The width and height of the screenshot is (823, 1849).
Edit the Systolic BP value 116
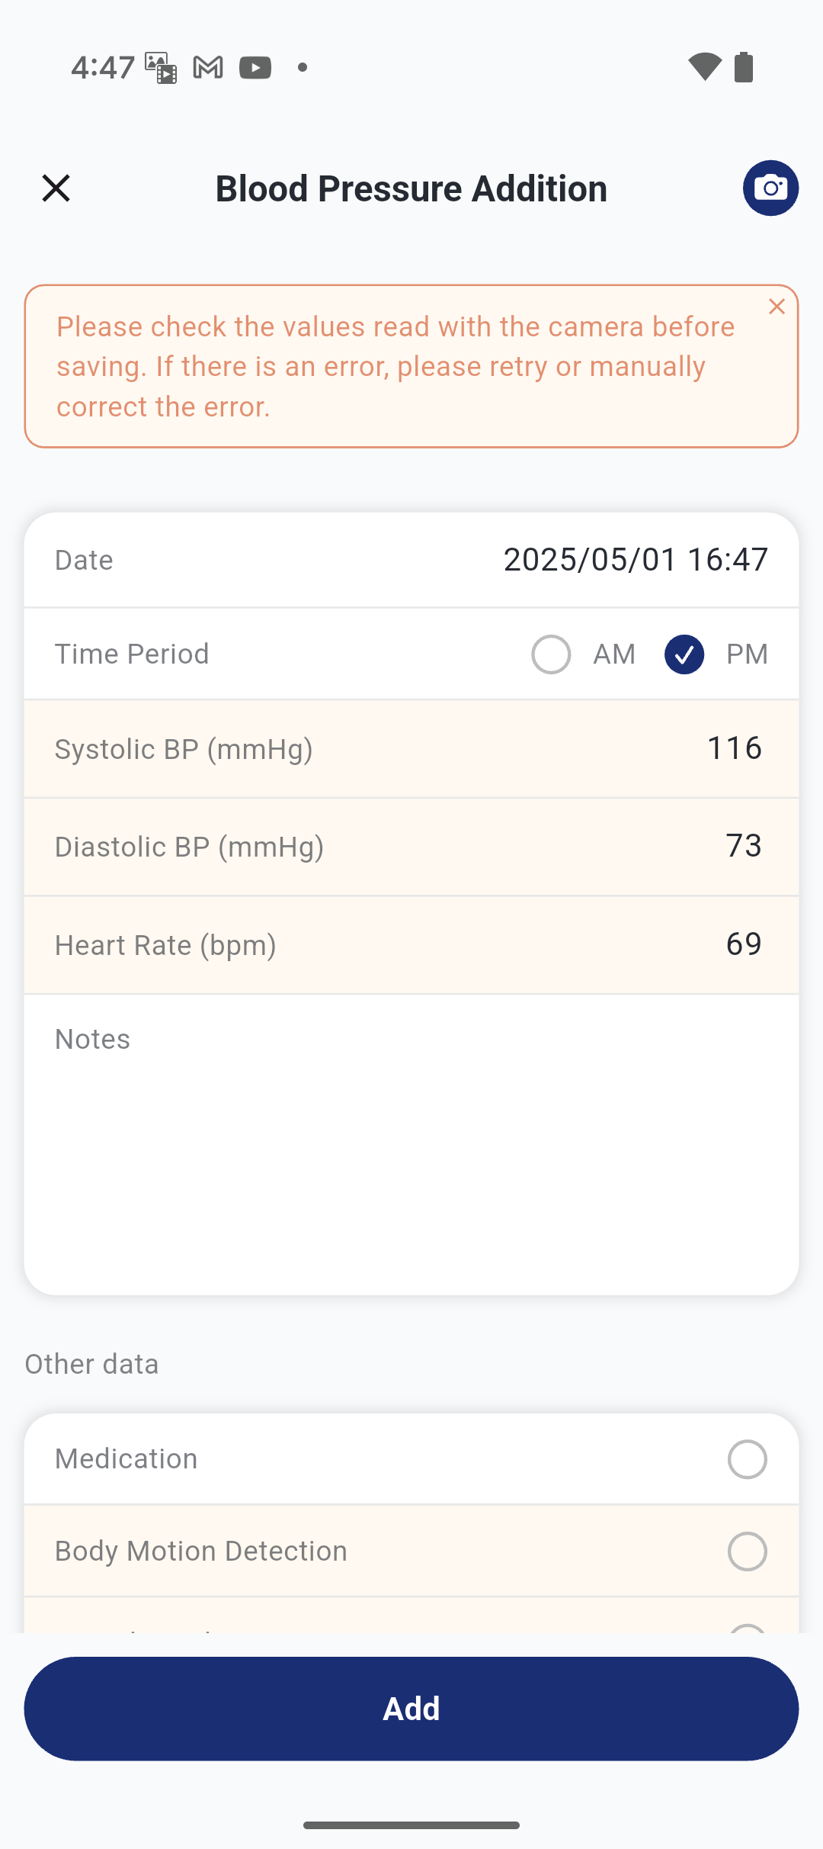point(734,748)
